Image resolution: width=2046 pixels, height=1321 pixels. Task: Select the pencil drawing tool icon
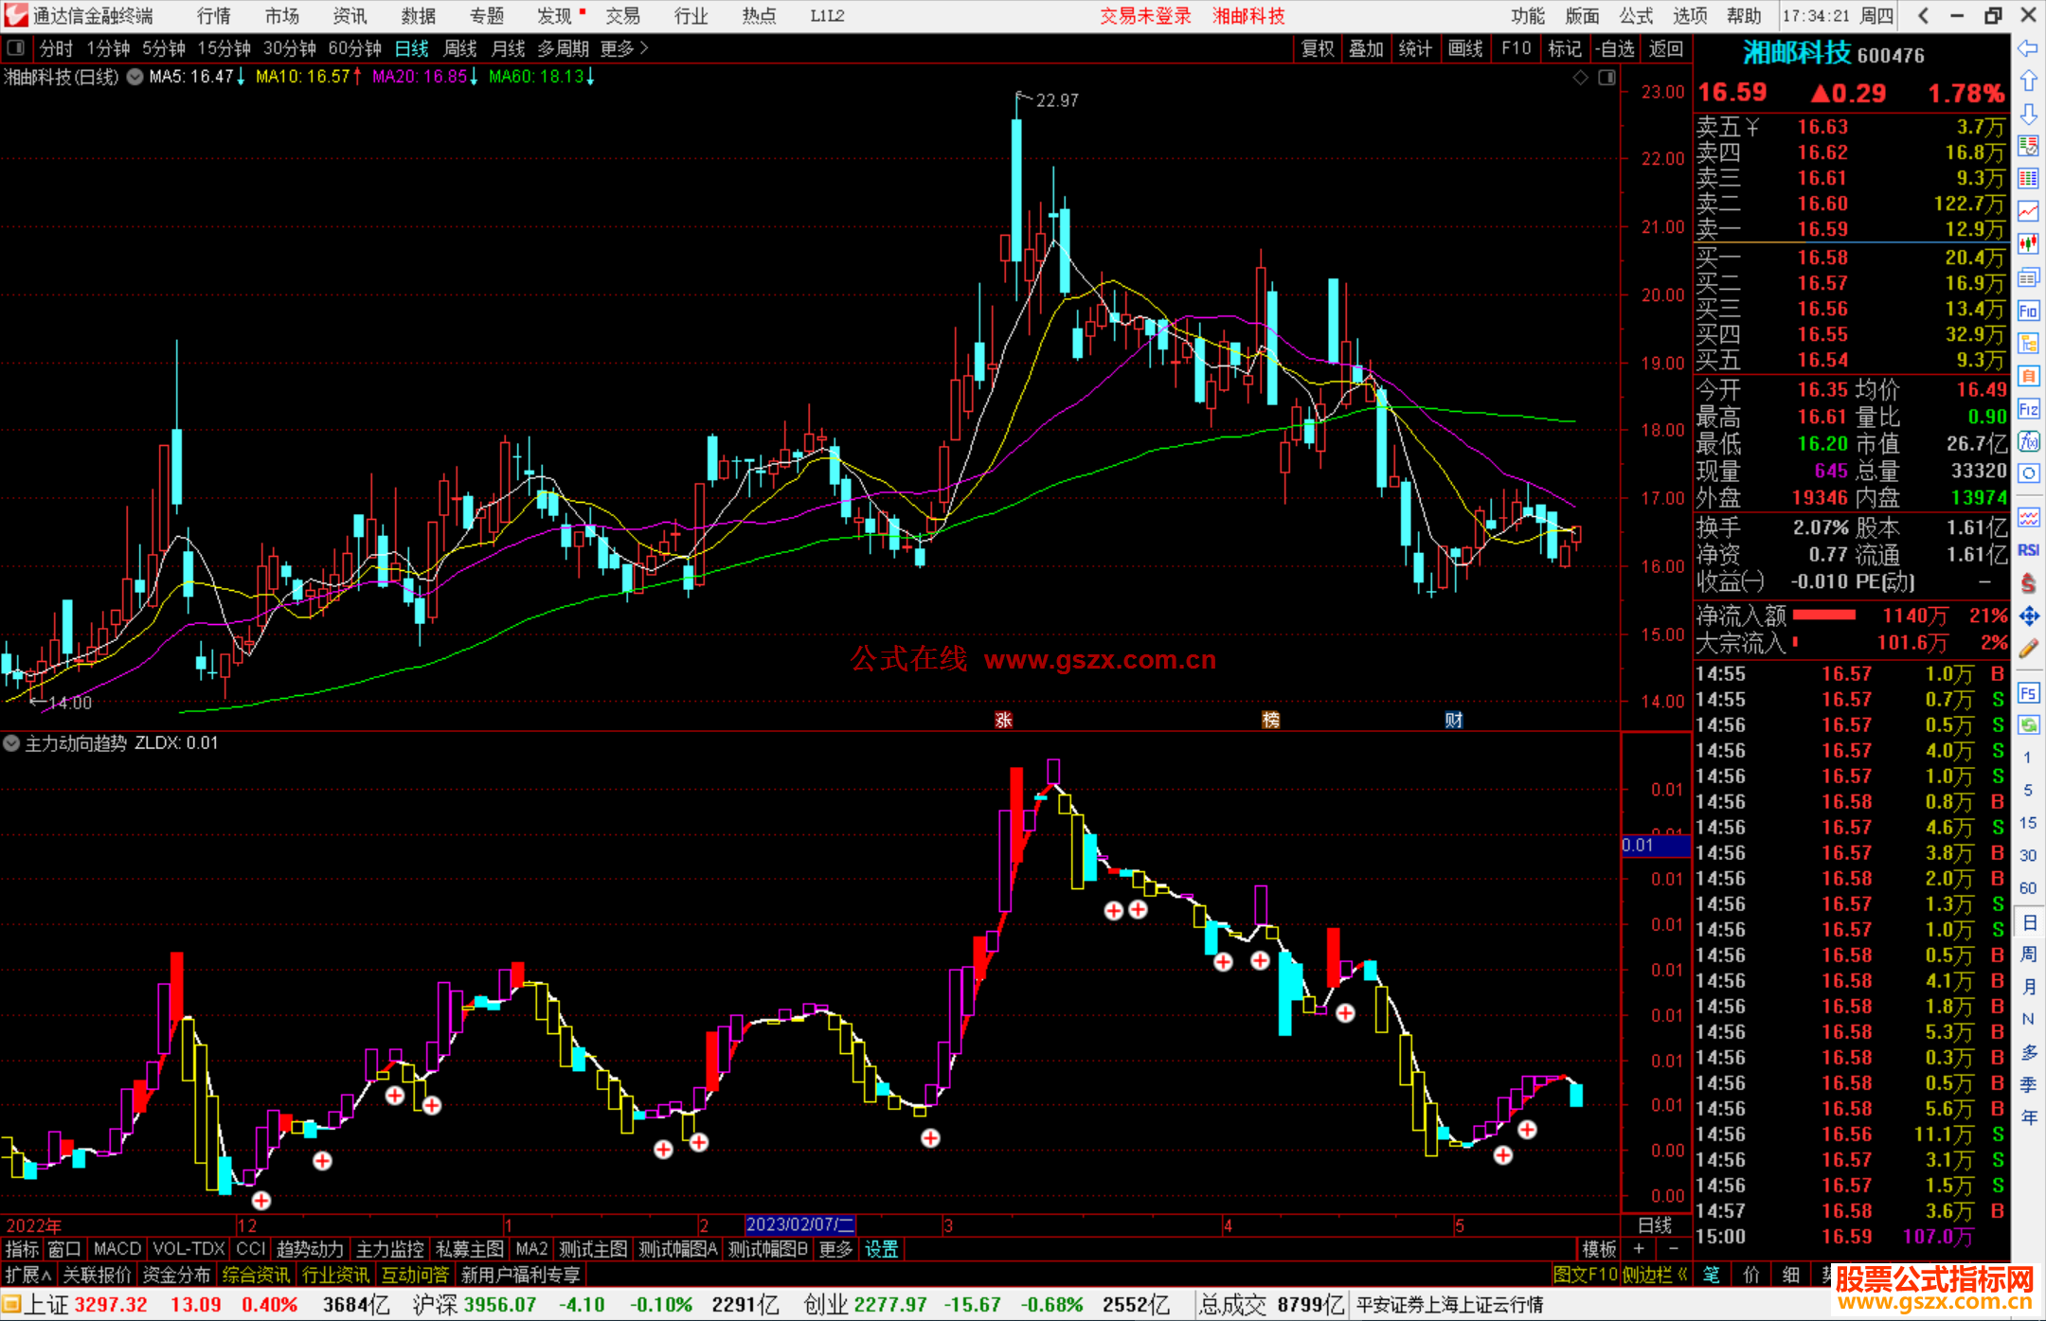[x=2028, y=650]
